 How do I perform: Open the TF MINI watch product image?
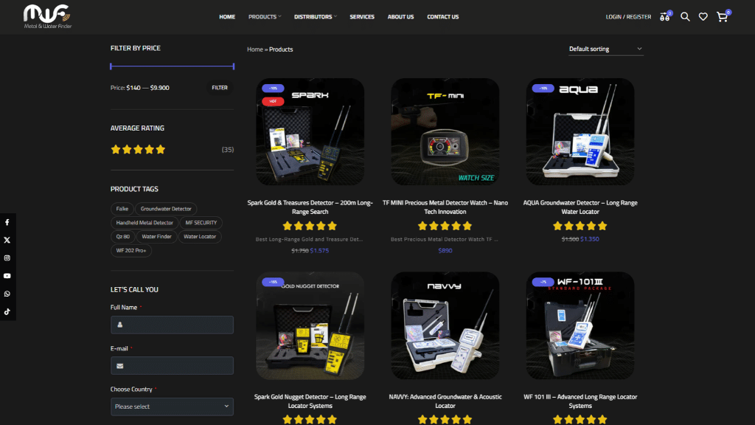445,131
